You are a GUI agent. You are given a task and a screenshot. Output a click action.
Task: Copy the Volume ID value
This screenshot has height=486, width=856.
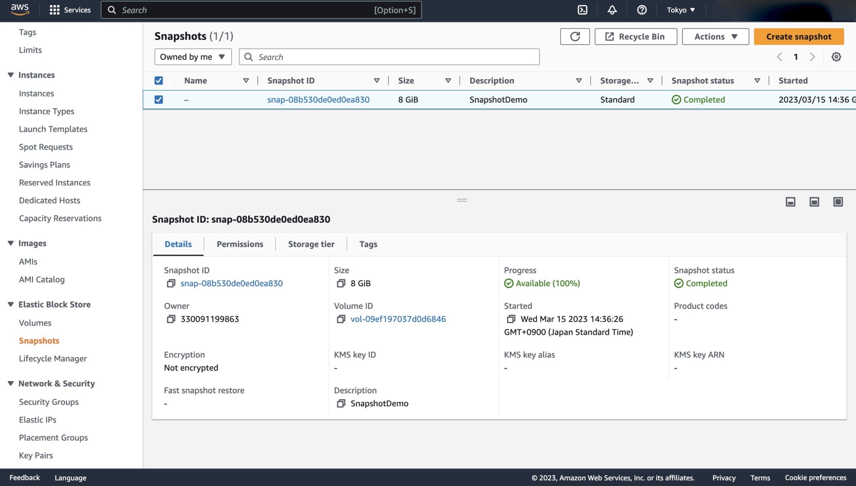pyautogui.click(x=341, y=319)
